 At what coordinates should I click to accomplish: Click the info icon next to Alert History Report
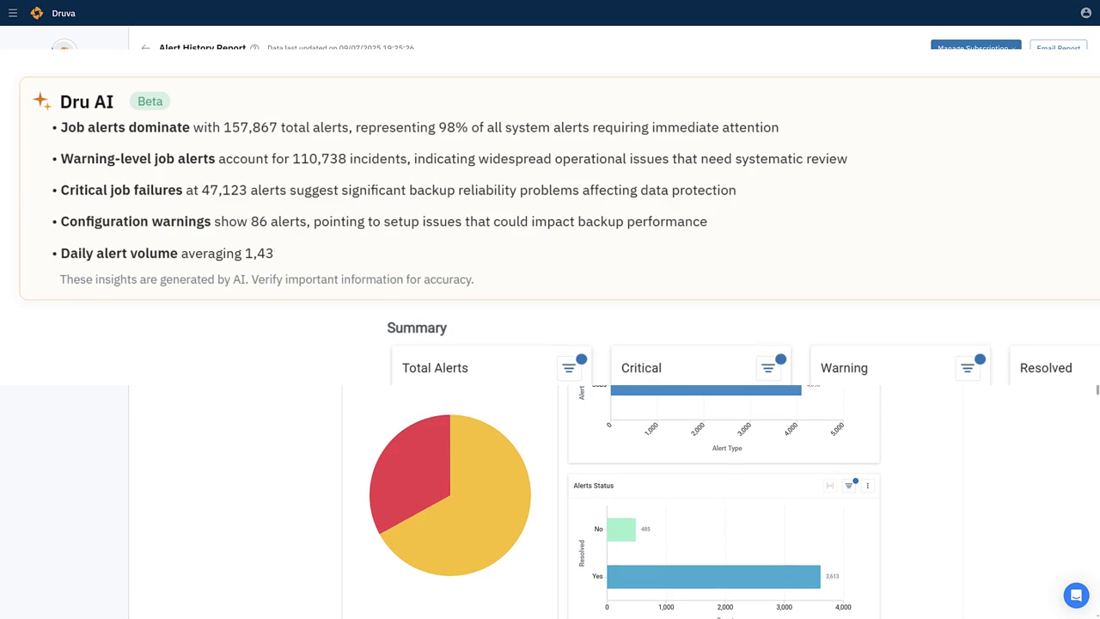[254, 48]
